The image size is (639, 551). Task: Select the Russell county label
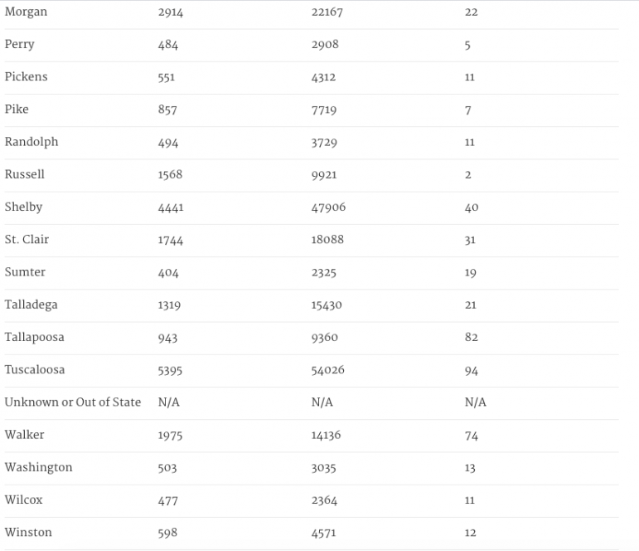(x=25, y=175)
